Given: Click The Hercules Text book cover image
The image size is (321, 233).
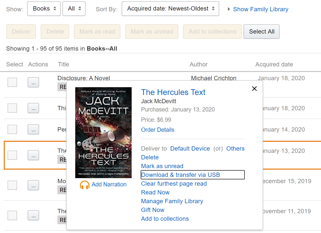Looking at the screenshot, I should tap(103, 133).
